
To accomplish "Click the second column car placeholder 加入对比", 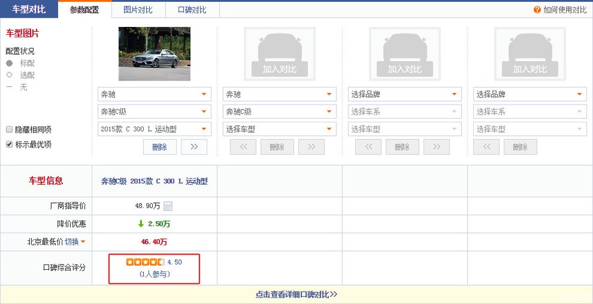I will point(279,54).
